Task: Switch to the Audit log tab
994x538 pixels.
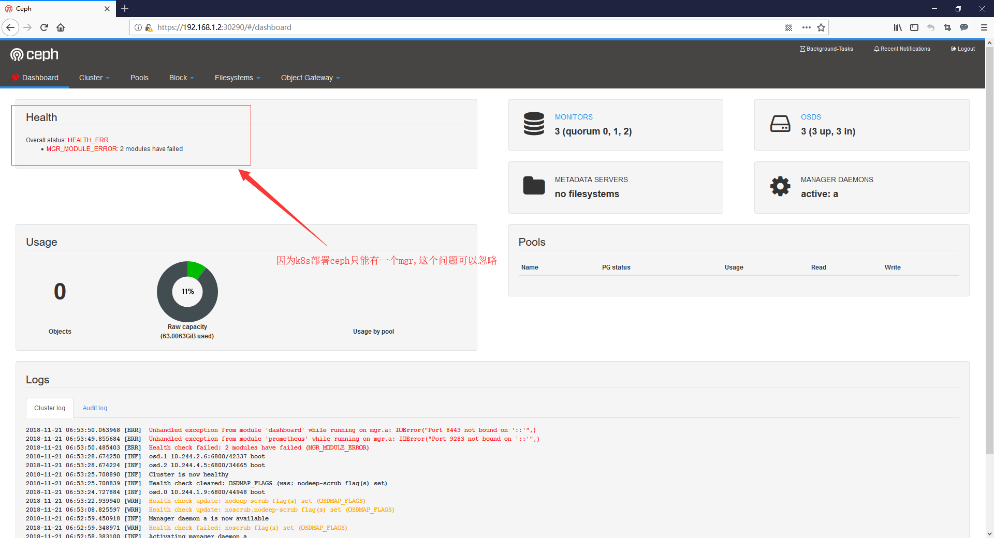Action: 95,408
